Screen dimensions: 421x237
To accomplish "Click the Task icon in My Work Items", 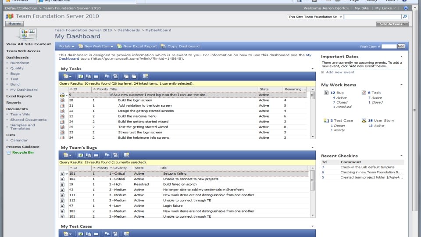I will tap(364, 93).
